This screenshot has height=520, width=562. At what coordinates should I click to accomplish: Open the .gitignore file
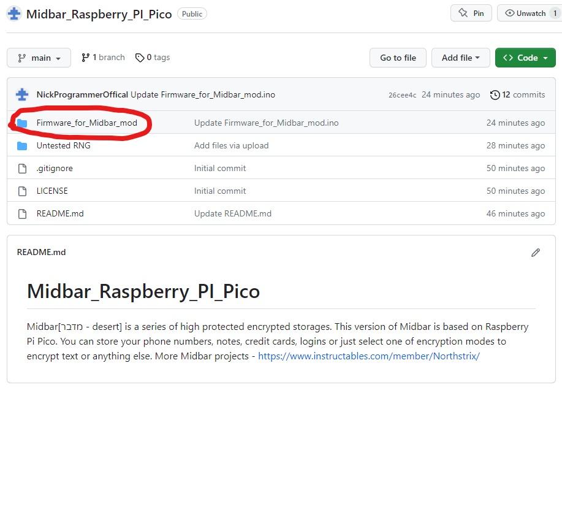(x=55, y=168)
